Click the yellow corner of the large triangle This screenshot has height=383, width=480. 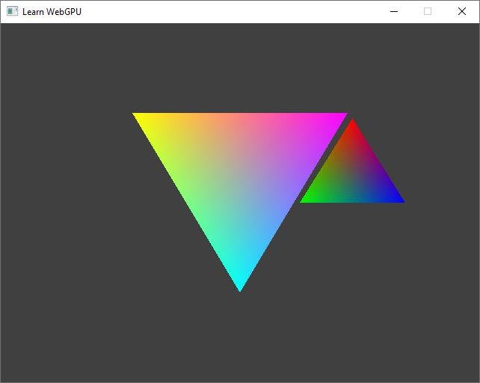tap(140, 117)
